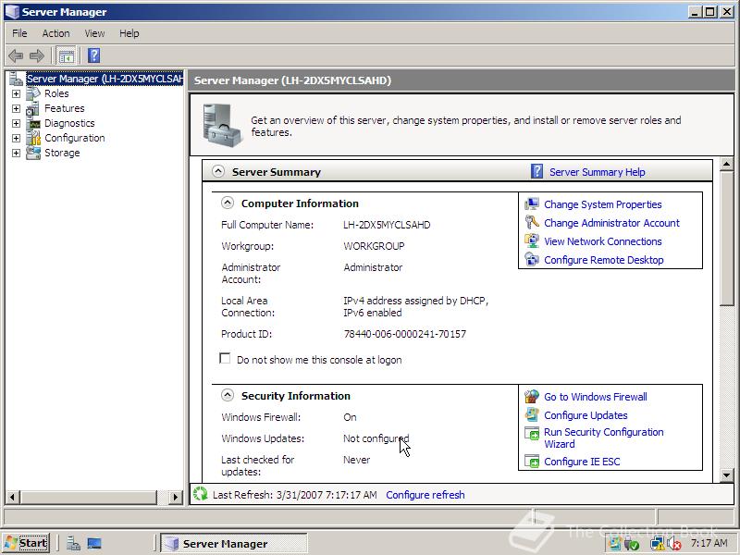The height and width of the screenshot is (555, 740).
Task: Click the Configure IE ESC link
Action: click(x=582, y=462)
